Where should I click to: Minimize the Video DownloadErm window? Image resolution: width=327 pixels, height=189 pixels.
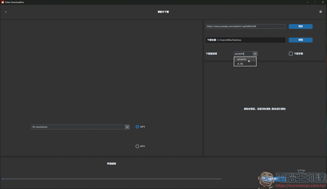[307, 2]
